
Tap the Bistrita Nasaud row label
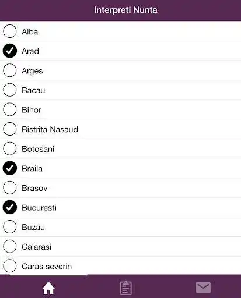[50, 129]
